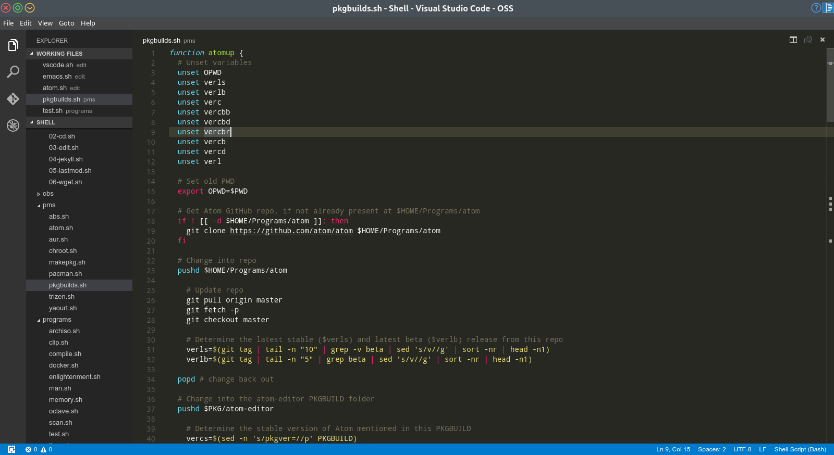Screen dimensions: 834x455
Task: Open pacman.sh file
Action: pos(79,274)
